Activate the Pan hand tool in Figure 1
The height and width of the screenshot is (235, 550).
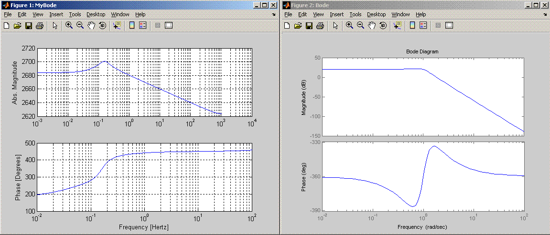coord(91,25)
